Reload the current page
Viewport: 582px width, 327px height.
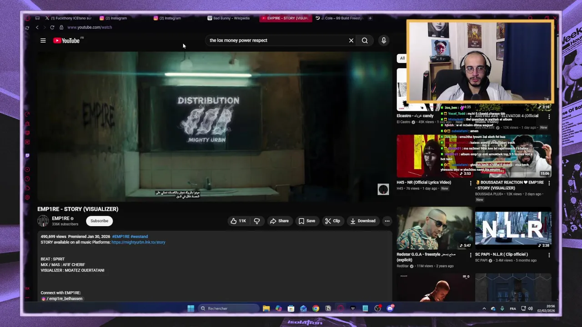(52, 27)
